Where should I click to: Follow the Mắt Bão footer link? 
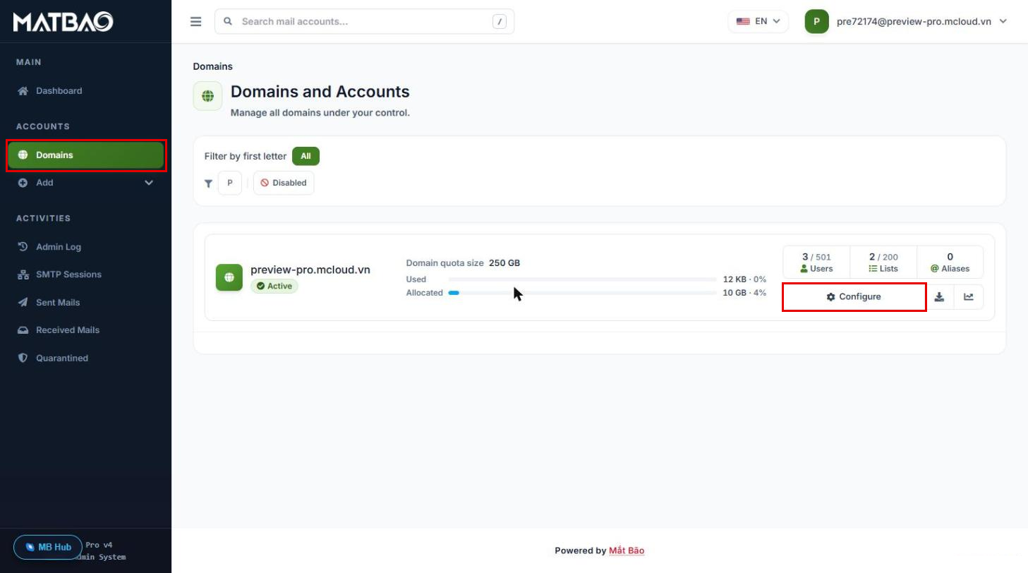pos(627,550)
